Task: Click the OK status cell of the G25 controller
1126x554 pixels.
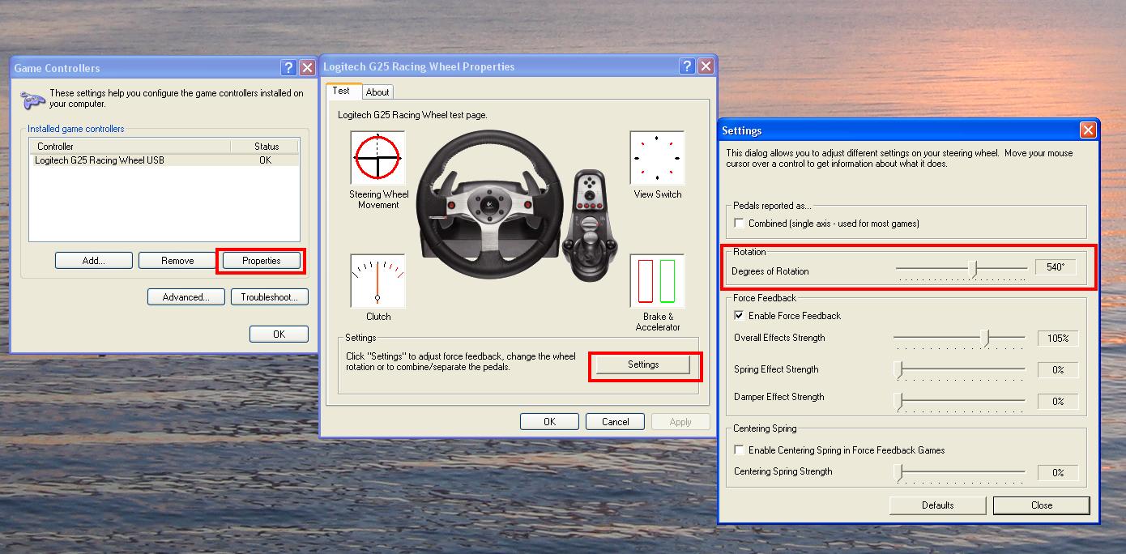Action: tap(265, 160)
